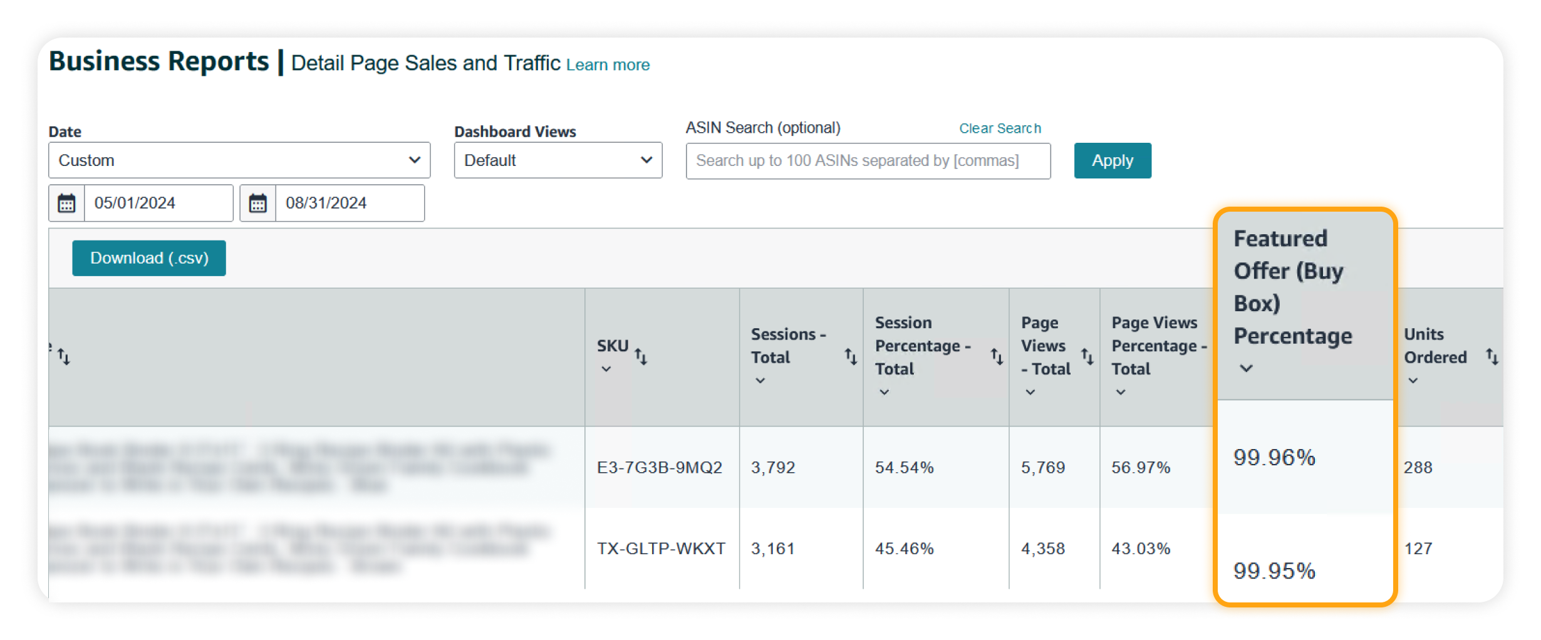Expand the Units Ordered filter chevron
The width and height of the screenshot is (1541, 640).
[1413, 380]
